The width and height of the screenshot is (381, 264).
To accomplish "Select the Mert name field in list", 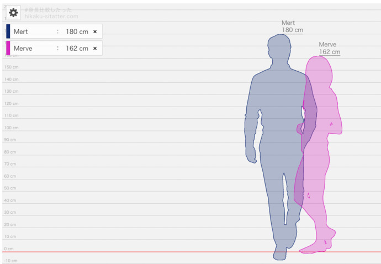I will [x=21, y=31].
